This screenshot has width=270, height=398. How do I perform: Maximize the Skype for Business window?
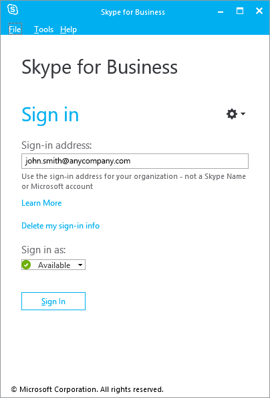(240, 11)
